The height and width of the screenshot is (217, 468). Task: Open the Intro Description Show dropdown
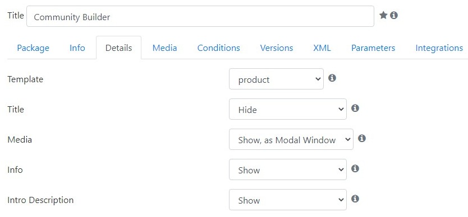pos(288,200)
